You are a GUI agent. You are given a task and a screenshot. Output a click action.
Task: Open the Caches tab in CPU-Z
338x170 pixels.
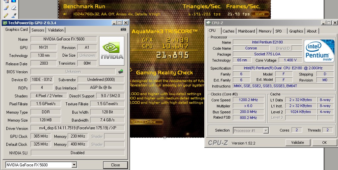pyautogui.click(x=228, y=31)
